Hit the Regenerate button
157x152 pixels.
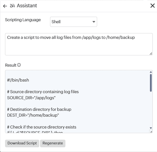point(53,143)
